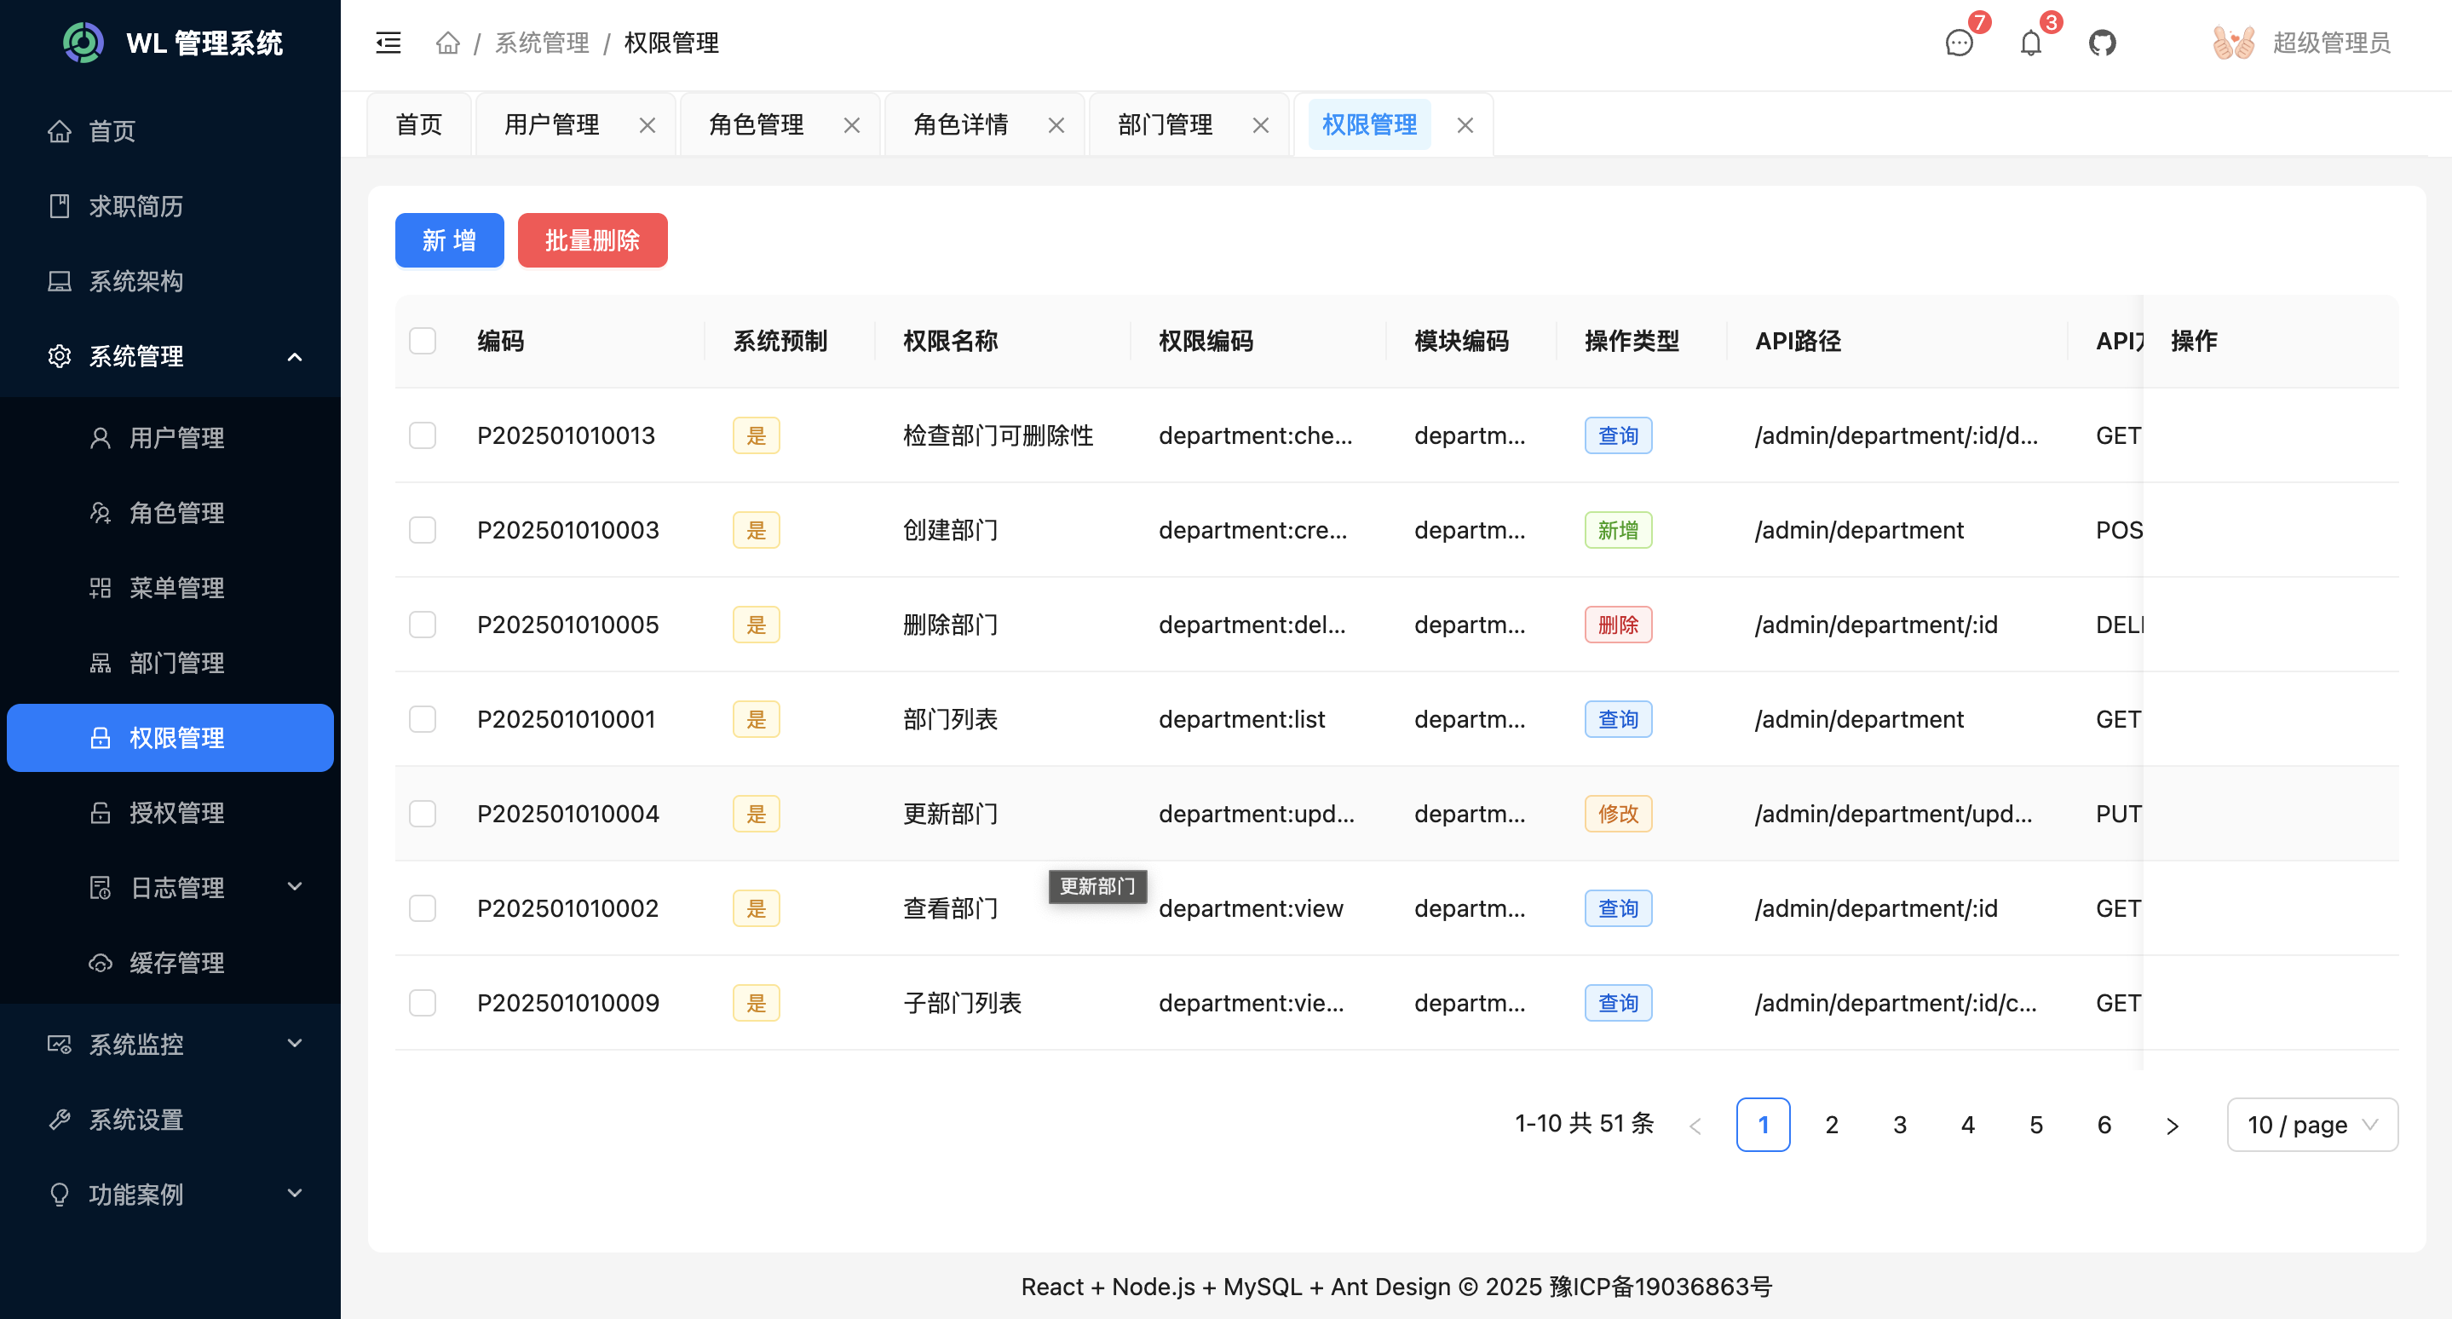The height and width of the screenshot is (1319, 2452).
Task: Go to page 4 in pagination
Action: [x=1967, y=1124]
